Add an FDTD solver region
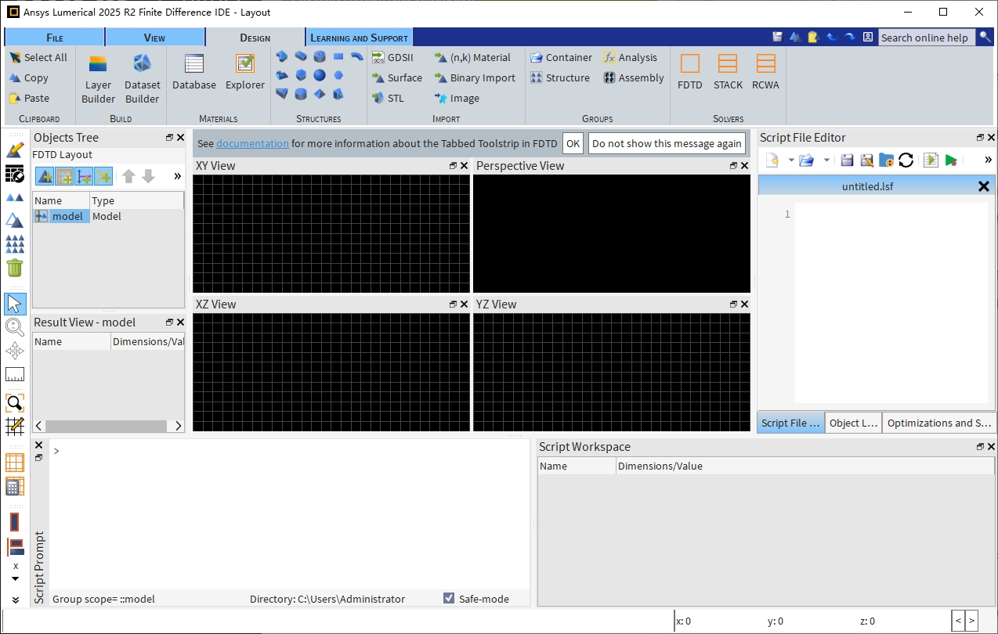This screenshot has width=998, height=634. coord(689,71)
